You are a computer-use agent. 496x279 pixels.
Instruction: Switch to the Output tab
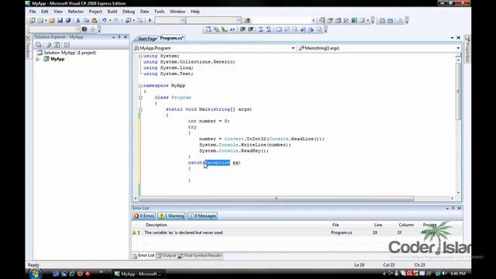click(167, 256)
